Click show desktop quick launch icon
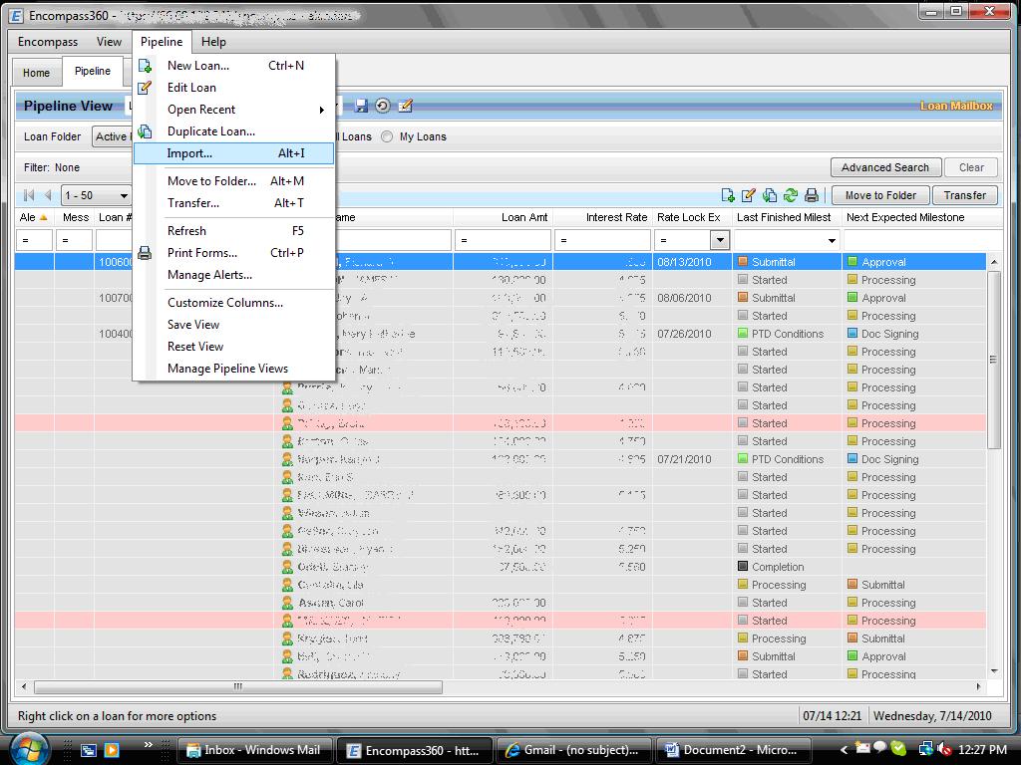The width and height of the screenshot is (1021, 765). (89, 750)
